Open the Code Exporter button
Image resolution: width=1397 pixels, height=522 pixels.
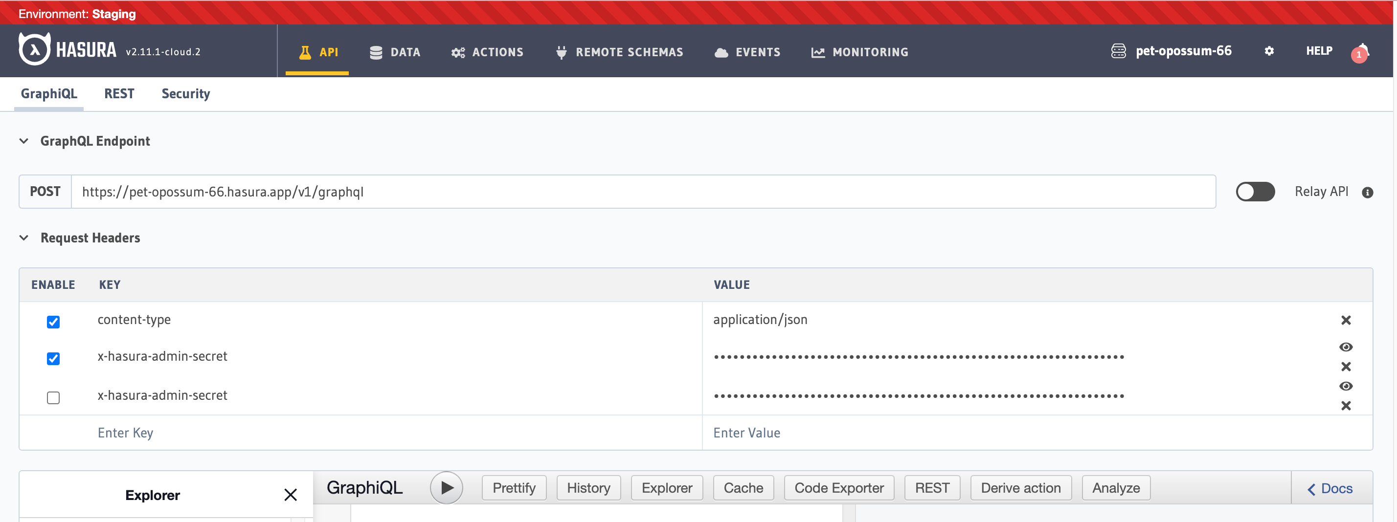[x=838, y=488]
